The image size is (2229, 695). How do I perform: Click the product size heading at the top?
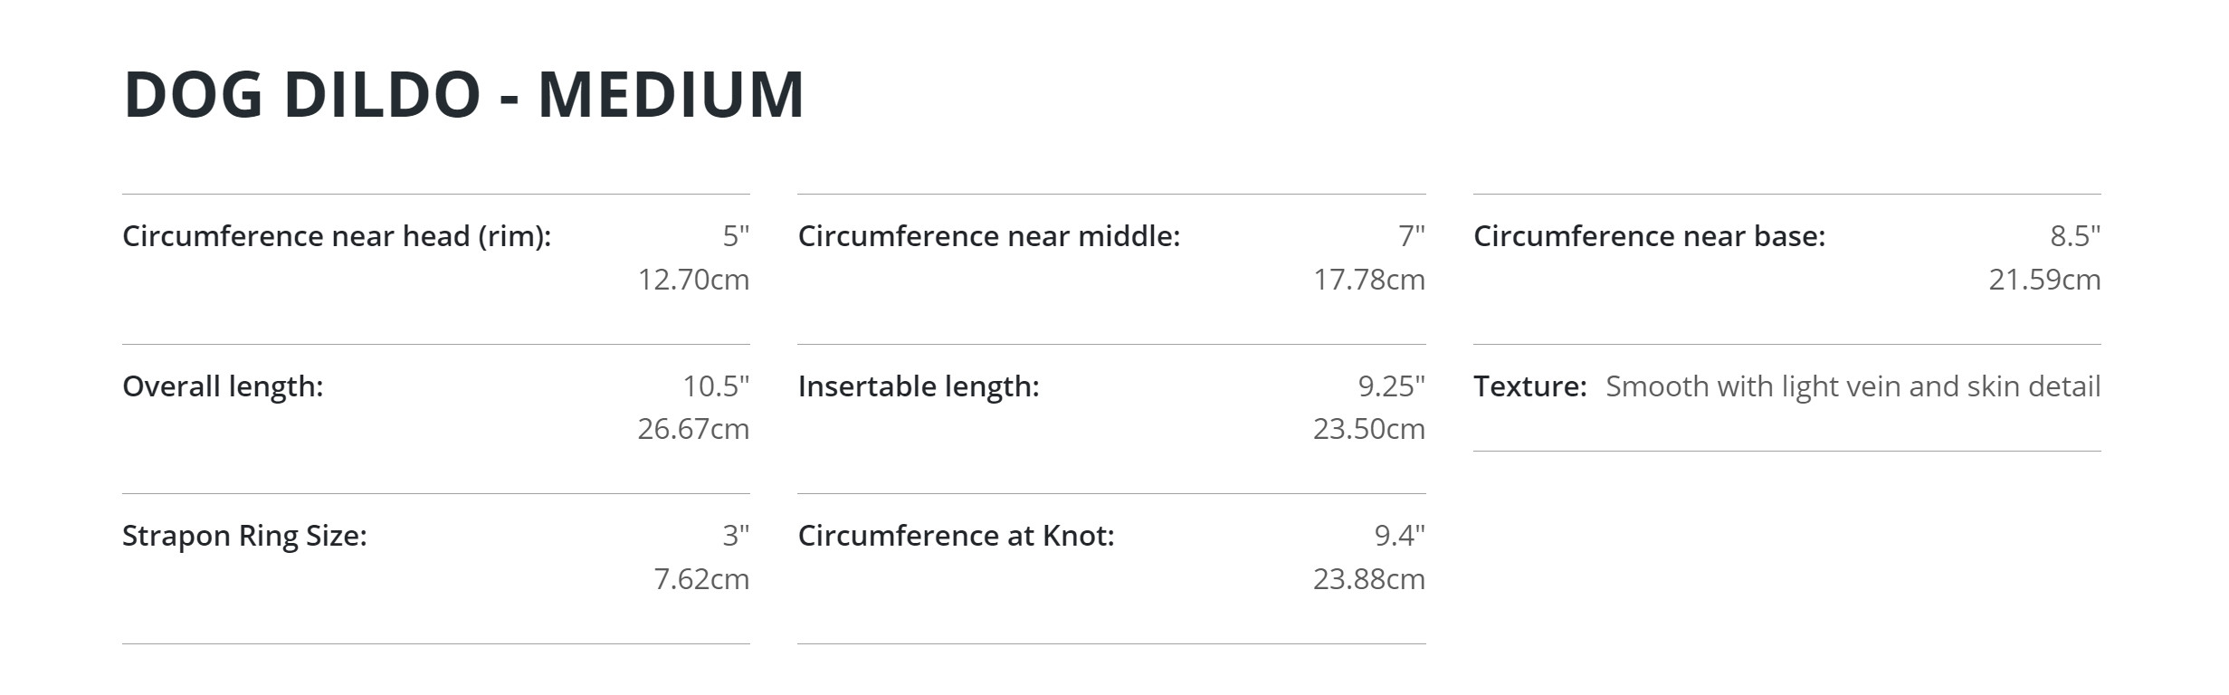click(x=463, y=94)
